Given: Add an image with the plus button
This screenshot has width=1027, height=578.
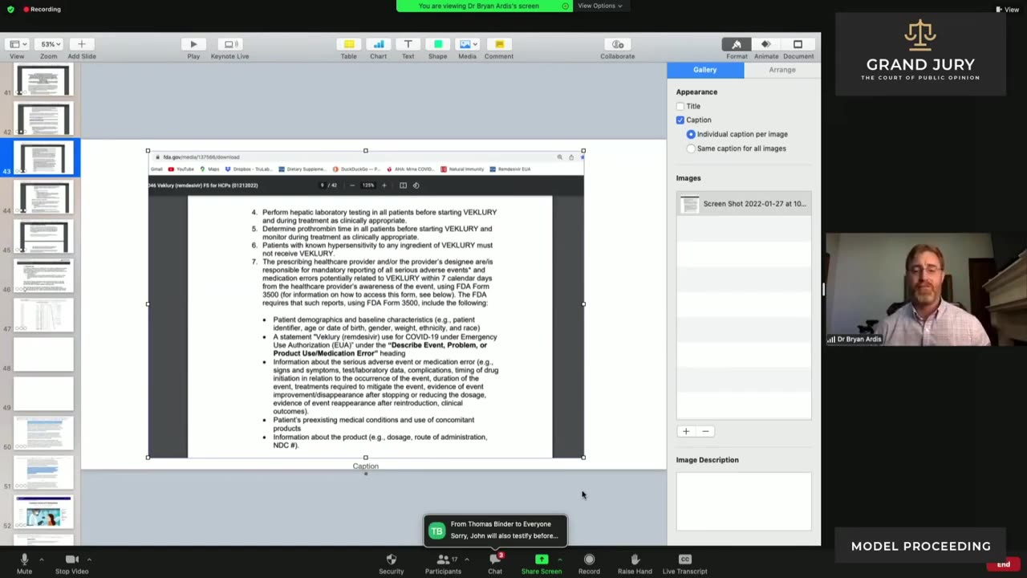Looking at the screenshot, I should click(686, 431).
